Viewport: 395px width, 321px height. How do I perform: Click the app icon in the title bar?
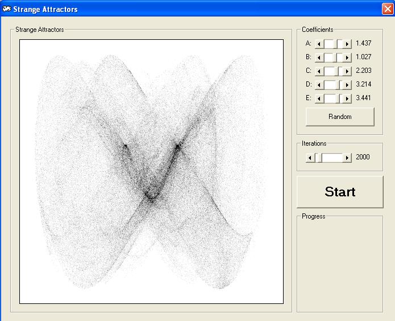(x=7, y=9)
